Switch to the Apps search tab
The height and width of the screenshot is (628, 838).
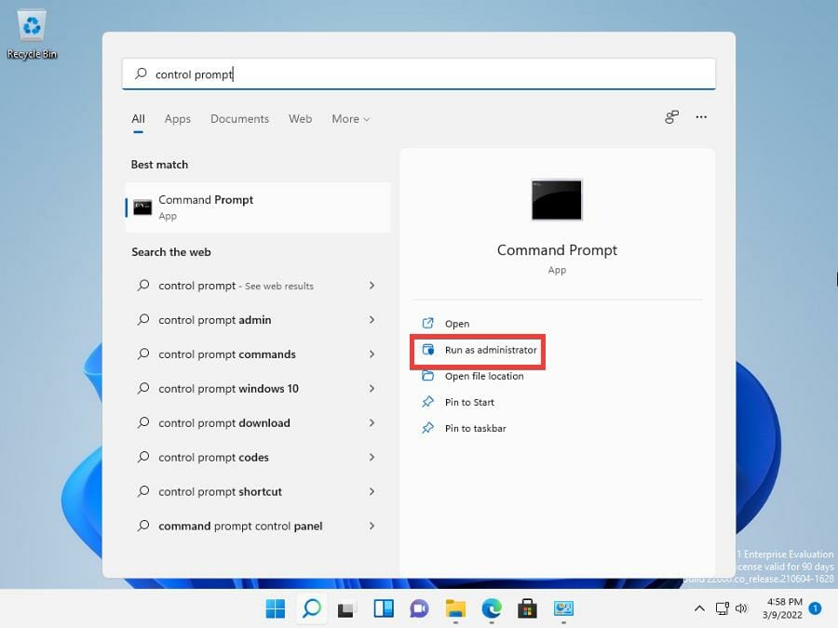[177, 119]
